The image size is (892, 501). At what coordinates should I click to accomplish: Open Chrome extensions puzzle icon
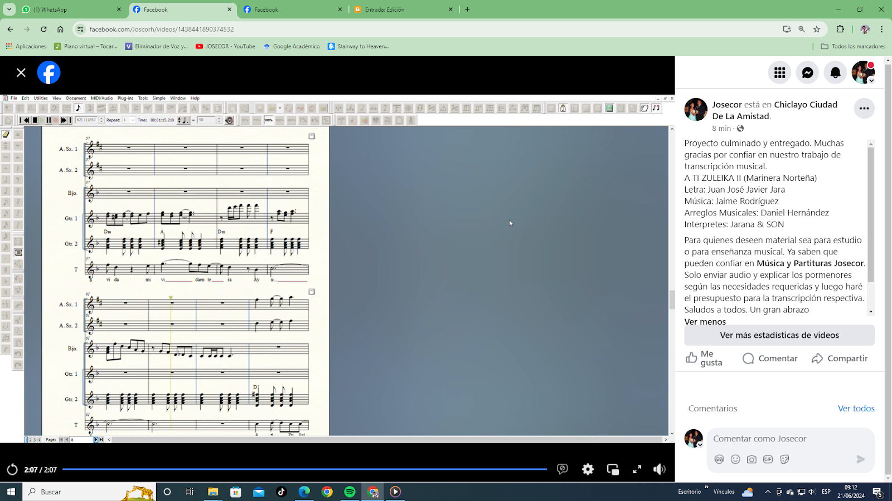[x=840, y=29]
